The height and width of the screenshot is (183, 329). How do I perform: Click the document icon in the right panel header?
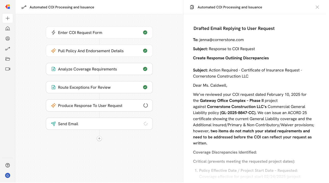click(x=192, y=7)
